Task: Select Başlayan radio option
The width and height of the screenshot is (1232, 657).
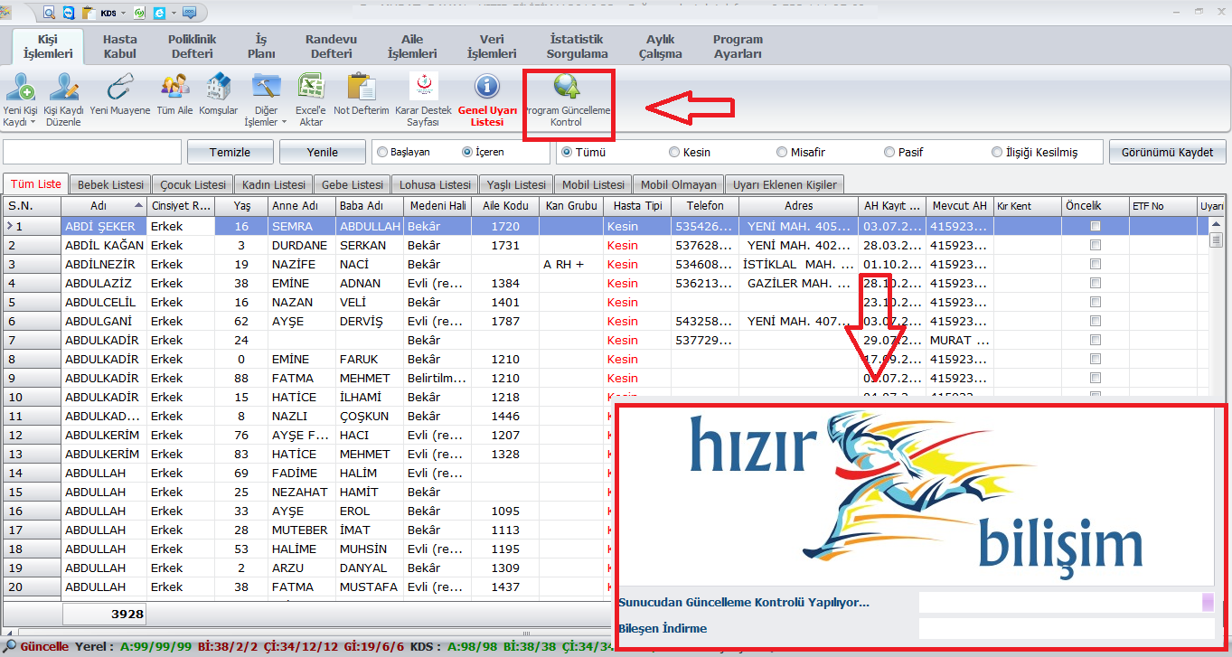Action: point(382,152)
